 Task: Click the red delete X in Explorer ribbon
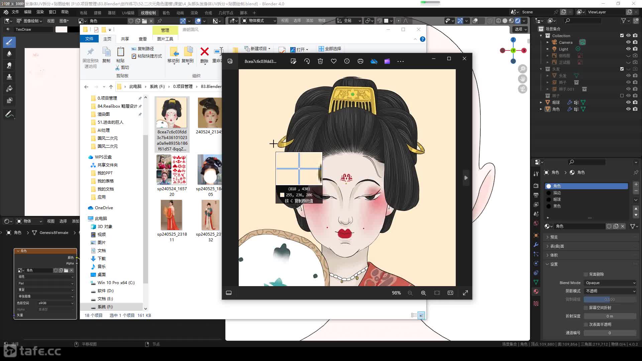coord(204,51)
